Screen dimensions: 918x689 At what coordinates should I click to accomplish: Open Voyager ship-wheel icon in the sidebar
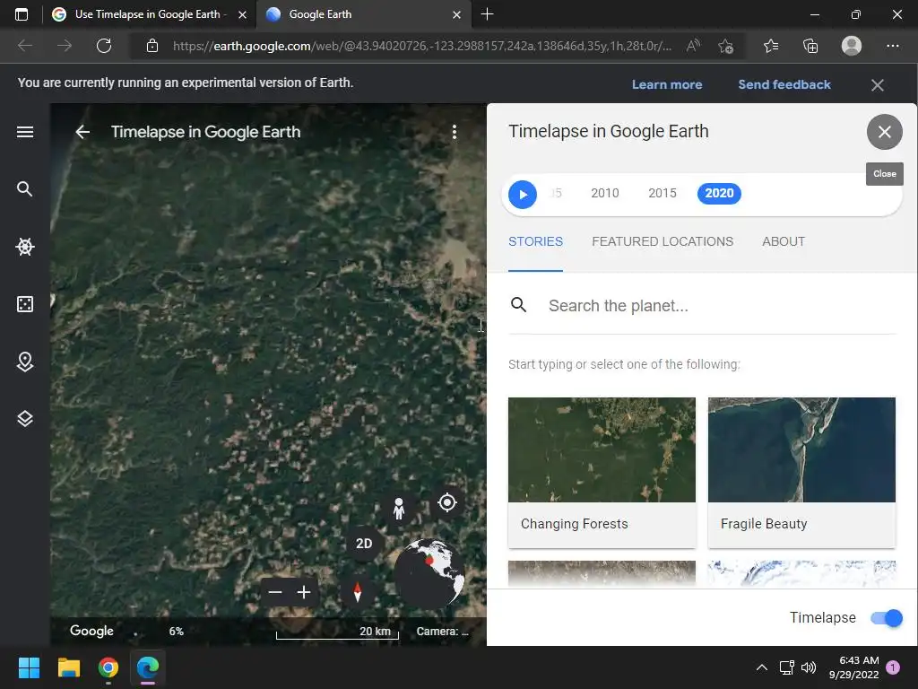click(24, 247)
